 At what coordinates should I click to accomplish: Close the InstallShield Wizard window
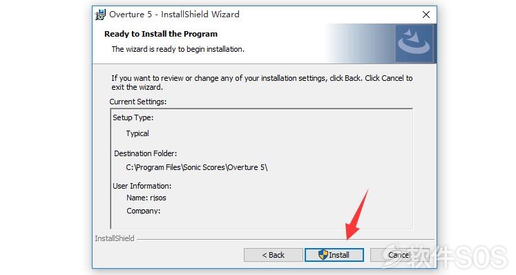[x=426, y=15]
